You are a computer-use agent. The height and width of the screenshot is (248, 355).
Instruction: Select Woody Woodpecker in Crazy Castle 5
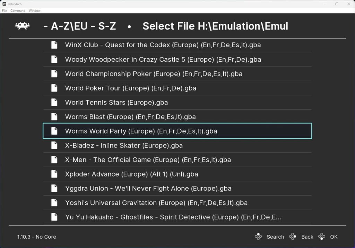pyautogui.click(x=177, y=59)
